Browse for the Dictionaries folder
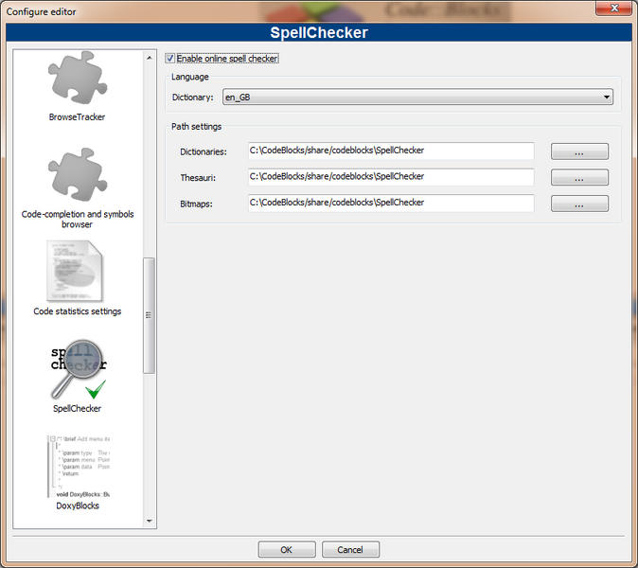The image size is (638, 568). 579,151
